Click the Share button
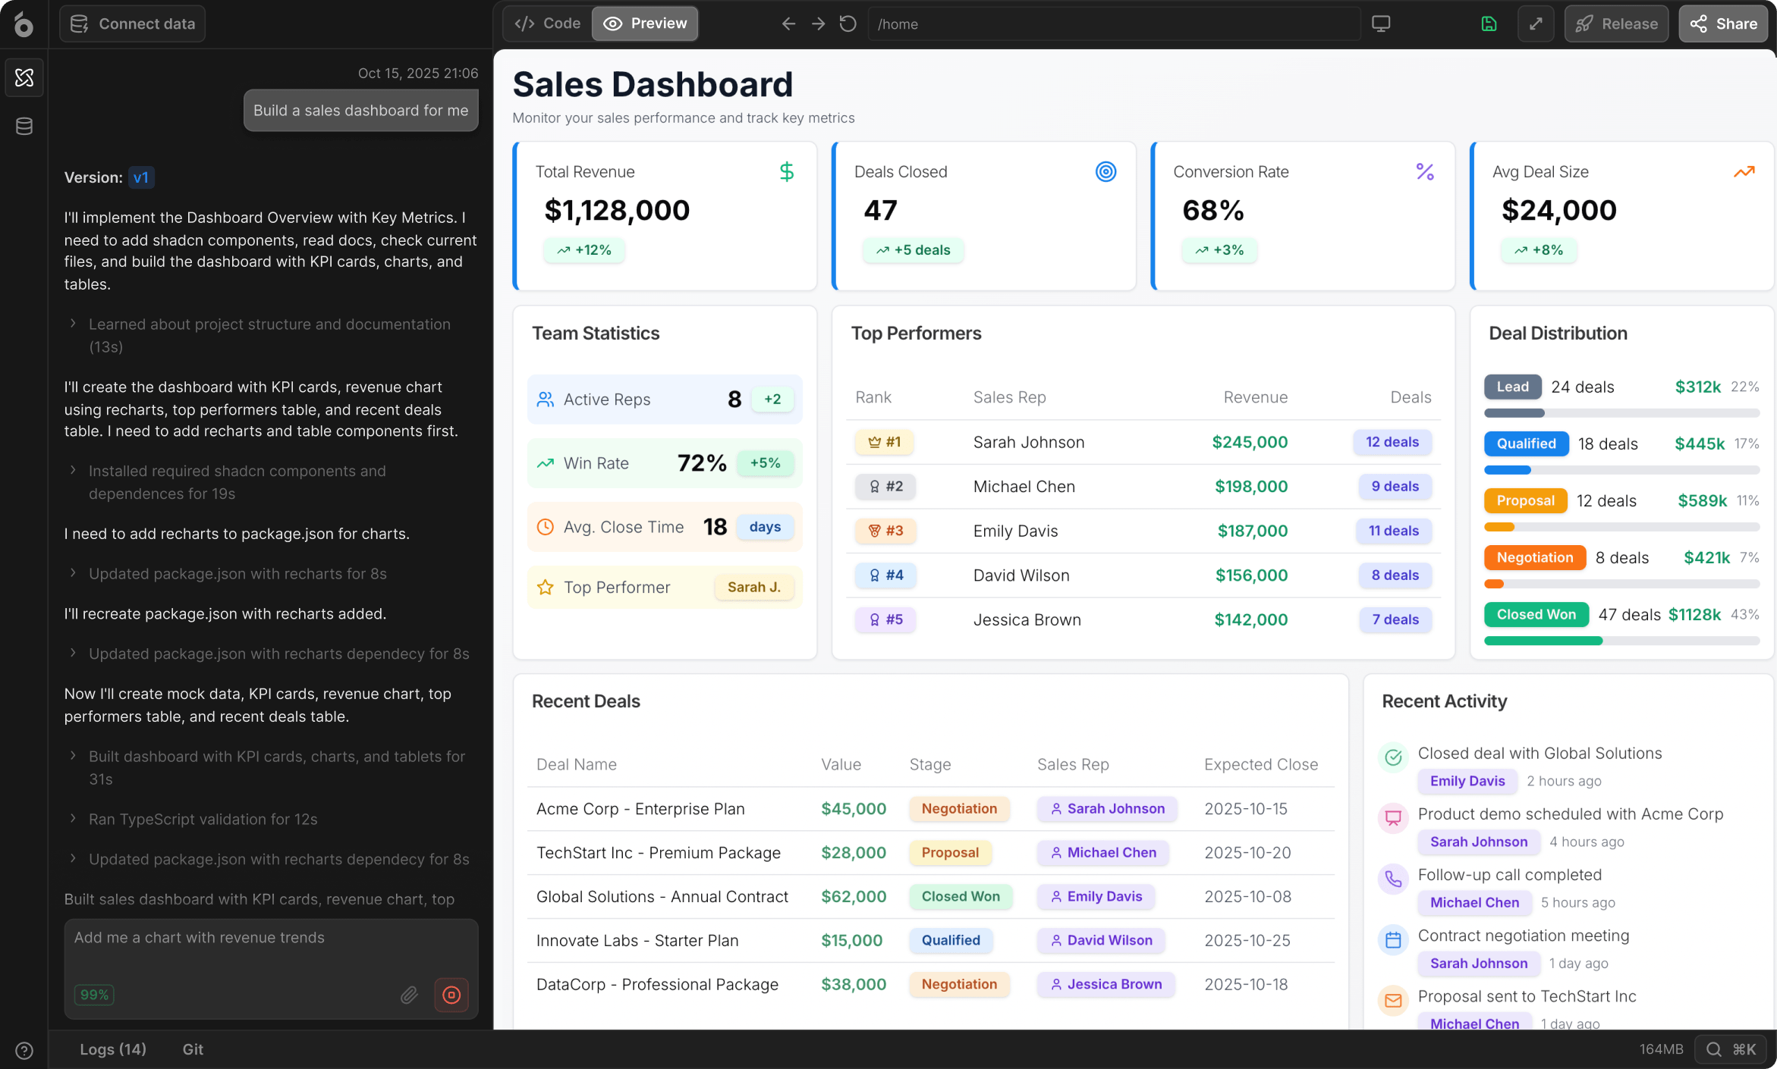 [1722, 24]
